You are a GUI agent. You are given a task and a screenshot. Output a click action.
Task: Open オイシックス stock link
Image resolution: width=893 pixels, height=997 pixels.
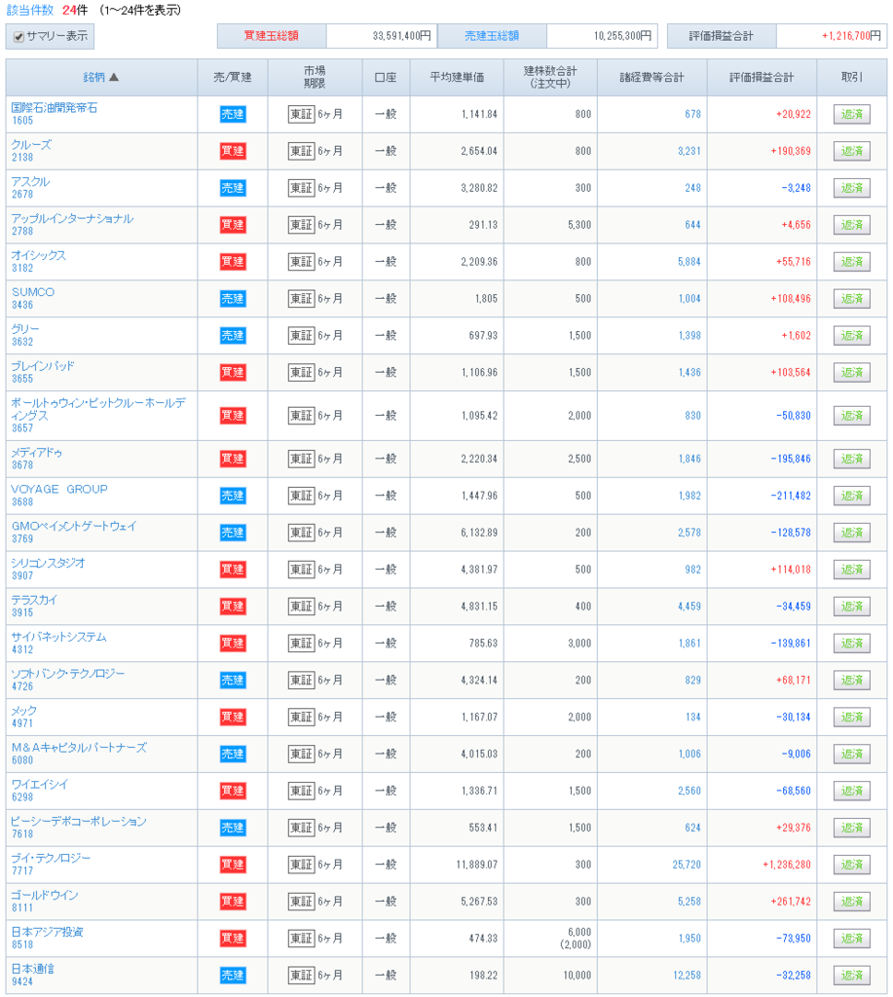tap(38, 255)
